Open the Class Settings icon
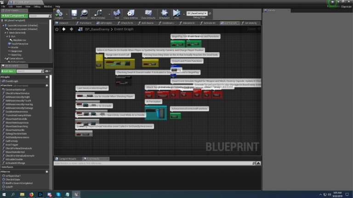 pyautogui.click(x=131, y=14)
